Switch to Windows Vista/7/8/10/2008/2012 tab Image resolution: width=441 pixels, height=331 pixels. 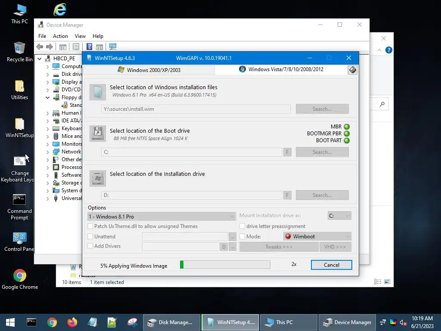coord(281,69)
